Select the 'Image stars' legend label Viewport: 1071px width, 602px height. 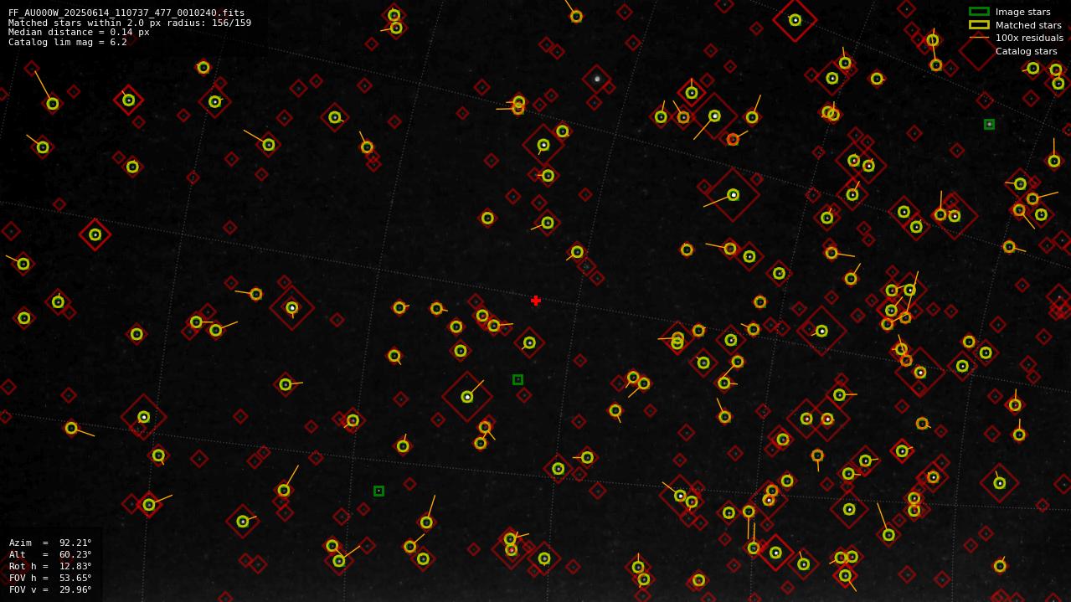click(1022, 12)
